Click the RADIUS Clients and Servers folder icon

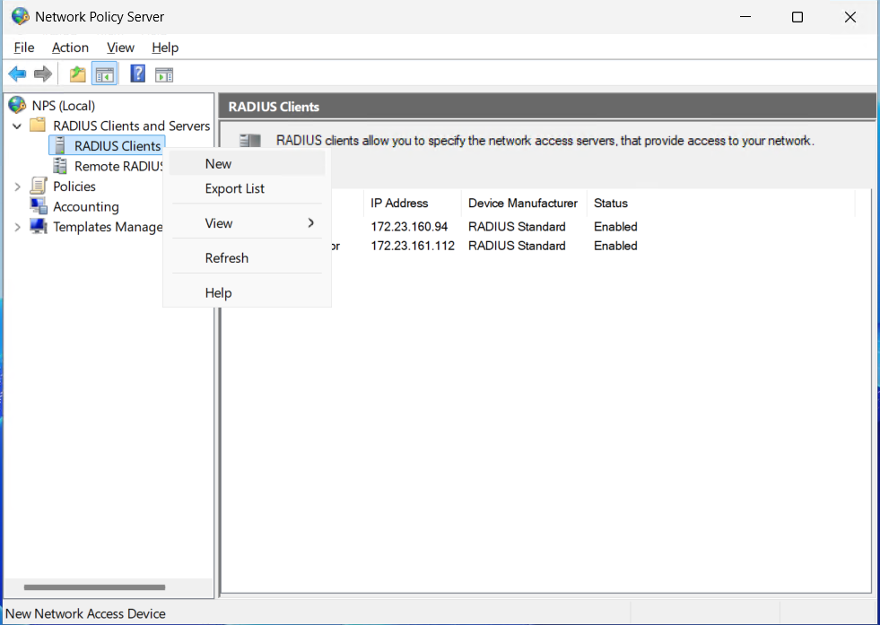click(38, 125)
